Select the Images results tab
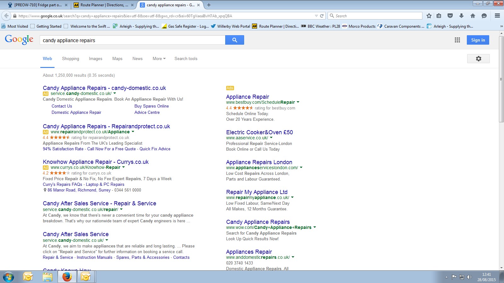 [95, 59]
